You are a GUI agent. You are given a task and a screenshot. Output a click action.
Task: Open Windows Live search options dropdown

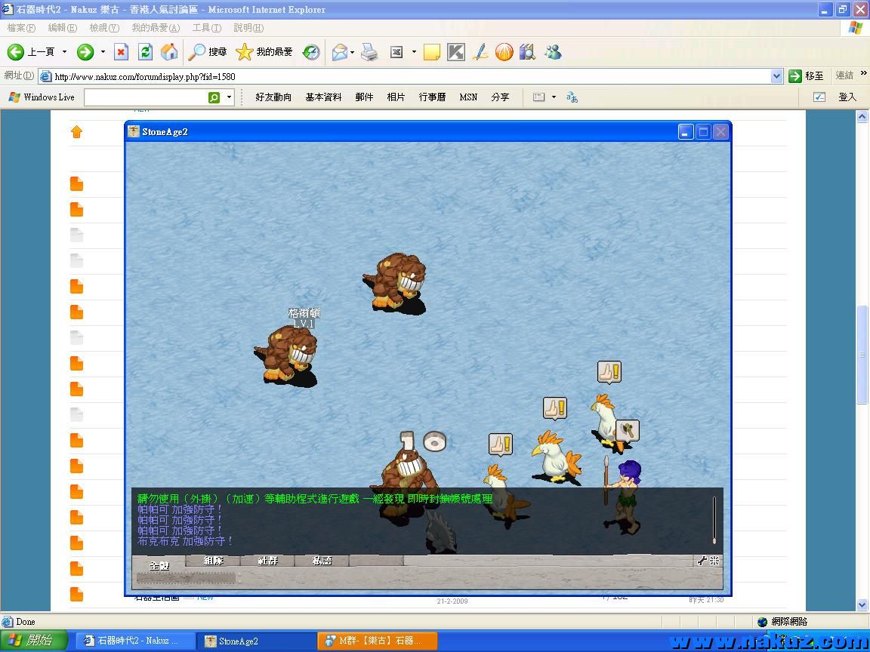229,97
